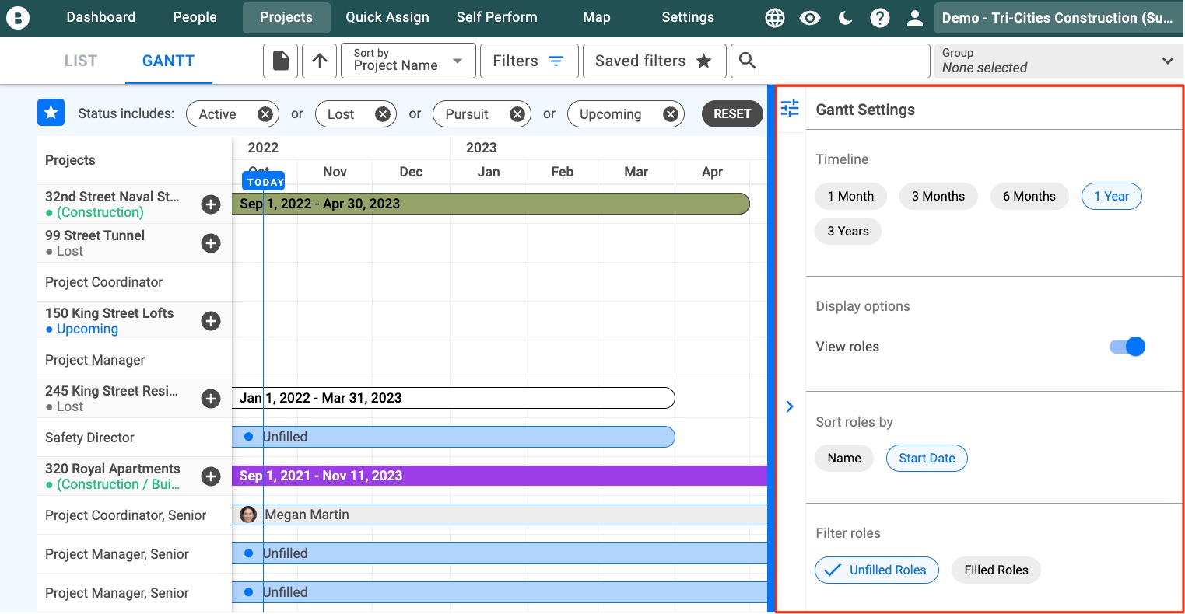This screenshot has width=1185, height=614.
Task: Remove the Upcoming status filter
Action: click(x=671, y=114)
